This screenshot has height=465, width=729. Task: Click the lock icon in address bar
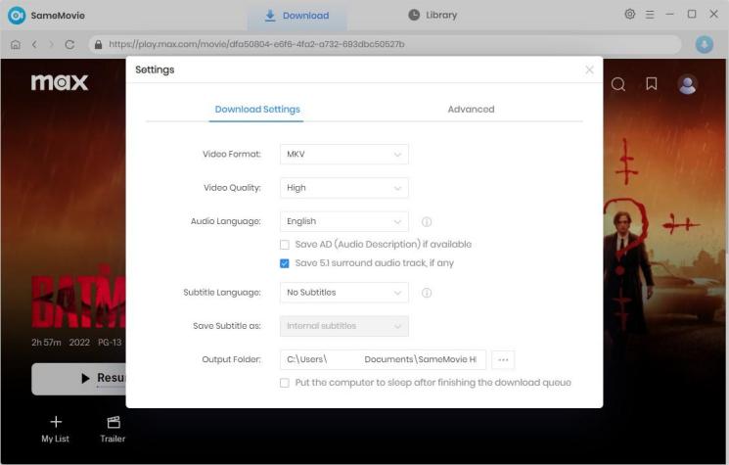pyautogui.click(x=98, y=44)
